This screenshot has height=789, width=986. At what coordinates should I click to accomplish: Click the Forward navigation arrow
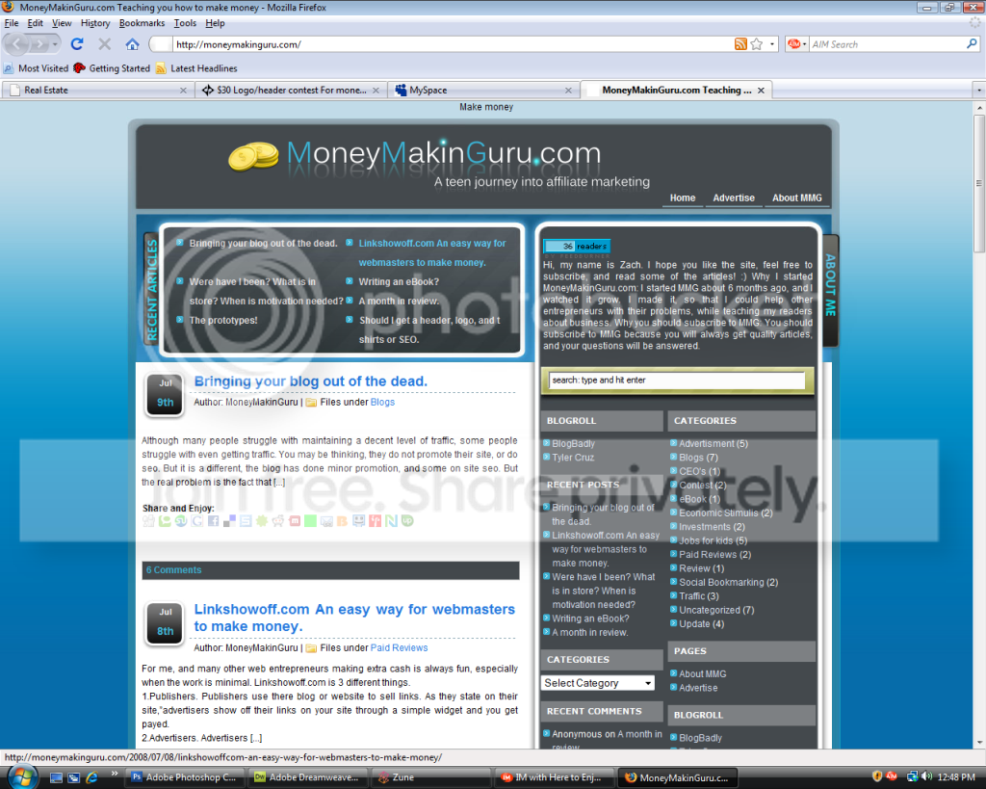[39, 44]
